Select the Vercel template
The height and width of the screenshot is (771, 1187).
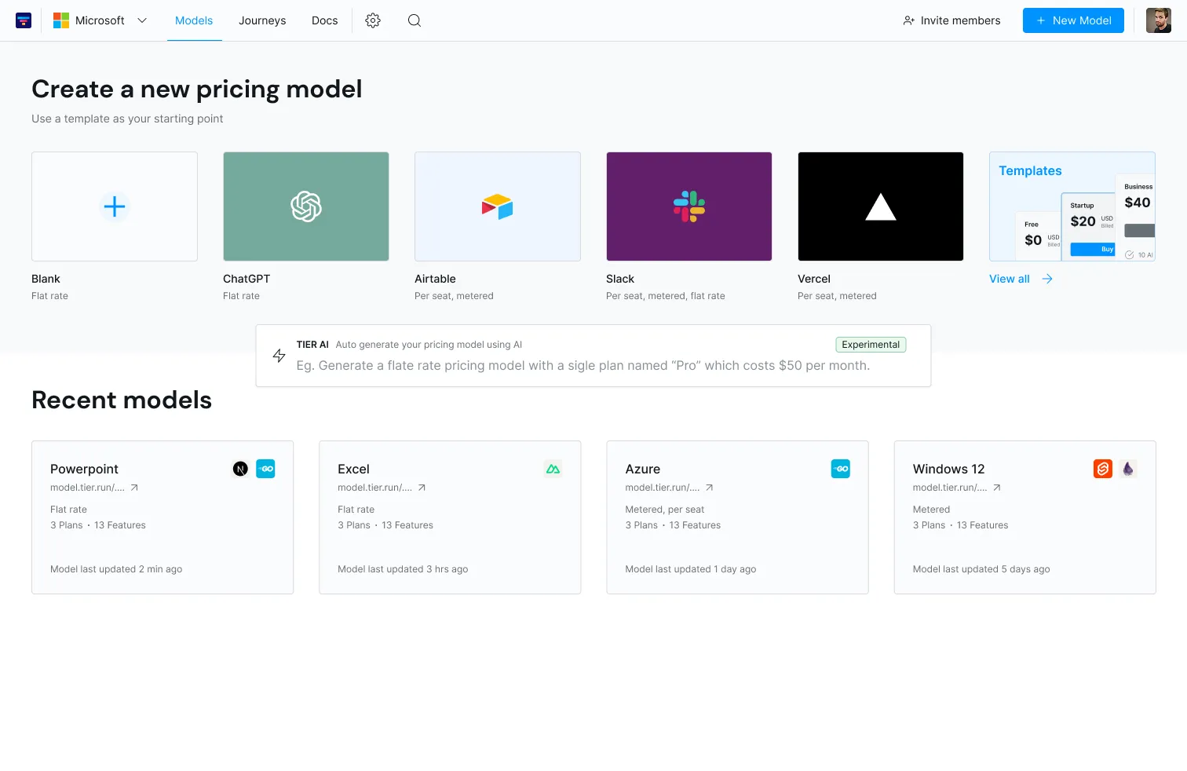(x=880, y=206)
